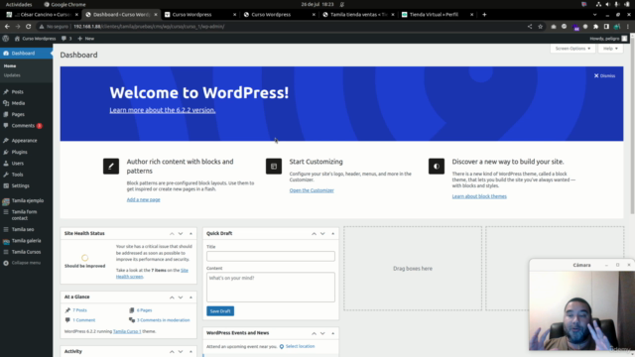Expand the Screen Options panel

pyautogui.click(x=572, y=49)
